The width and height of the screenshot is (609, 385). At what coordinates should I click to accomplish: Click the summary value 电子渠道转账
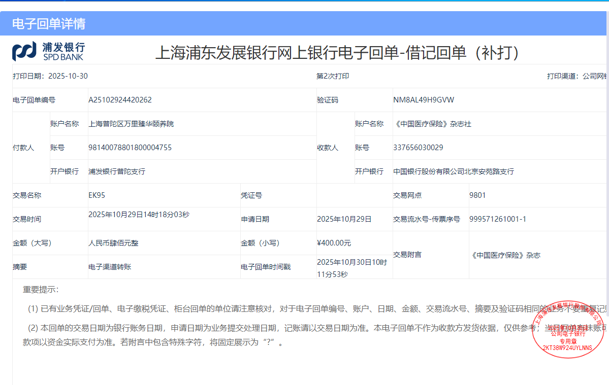tap(110, 266)
